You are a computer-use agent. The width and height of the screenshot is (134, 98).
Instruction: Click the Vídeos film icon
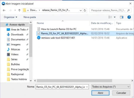pyautogui.click(x=8, y=54)
